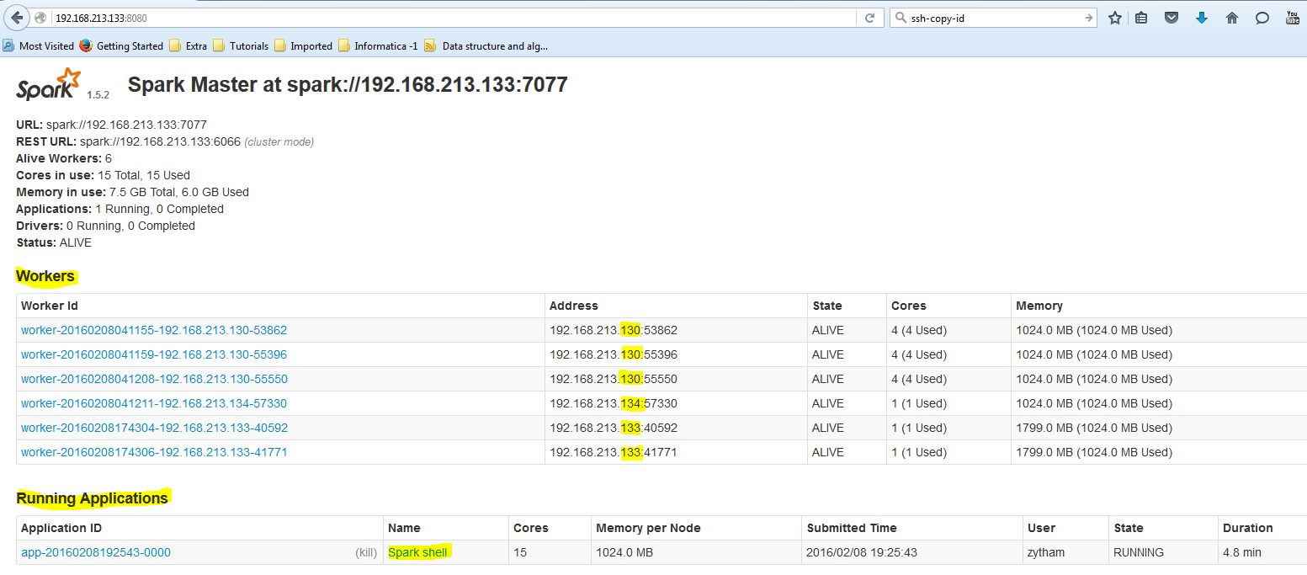Image resolution: width=1307 pixels, height=575 pixels.
Task: Open the Downloads arrow icon
Action: point(1202,17)
